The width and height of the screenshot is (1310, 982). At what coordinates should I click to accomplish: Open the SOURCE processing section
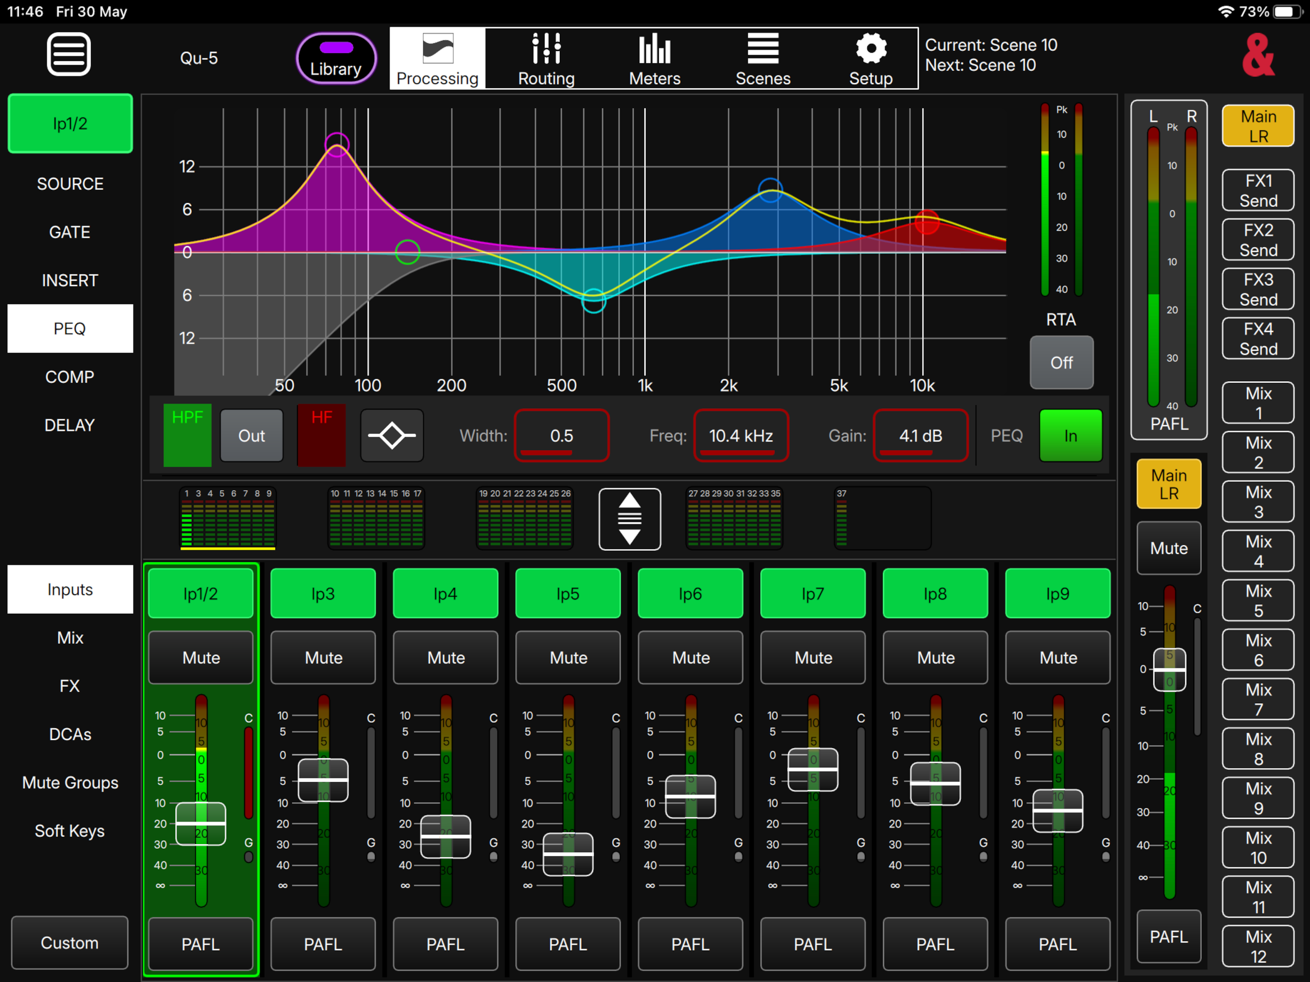[x=70, y=184]
